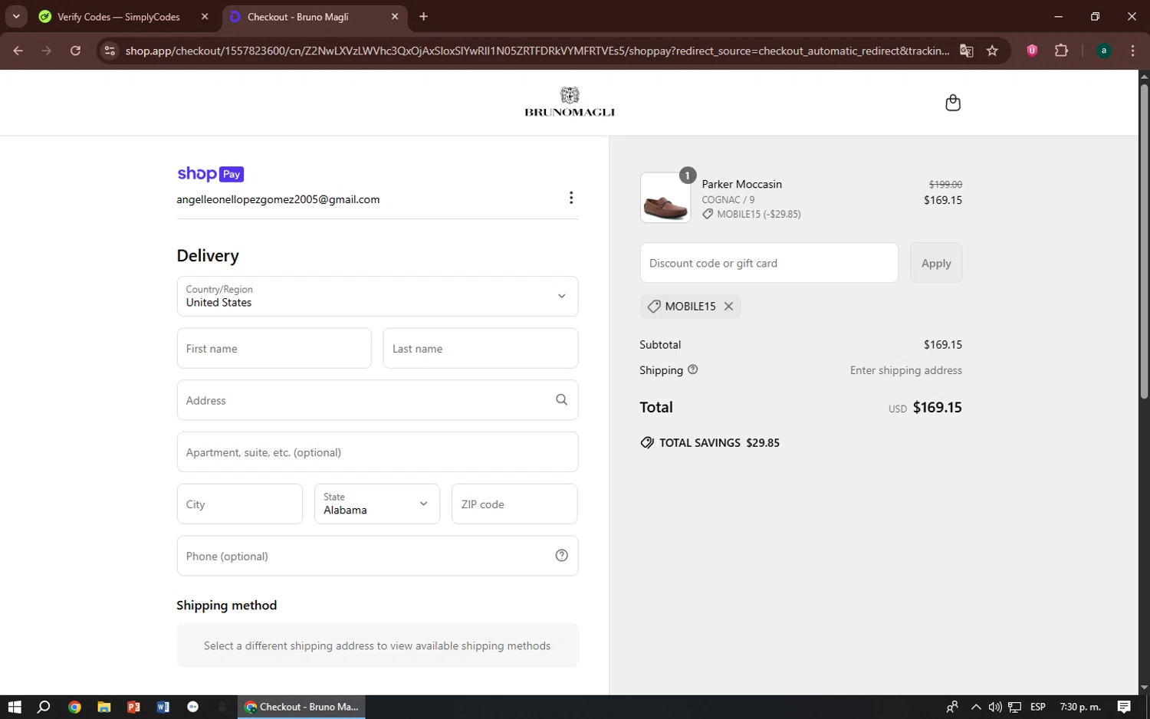Remove the MOBILE15 discount code

click(x=729, y=306)
